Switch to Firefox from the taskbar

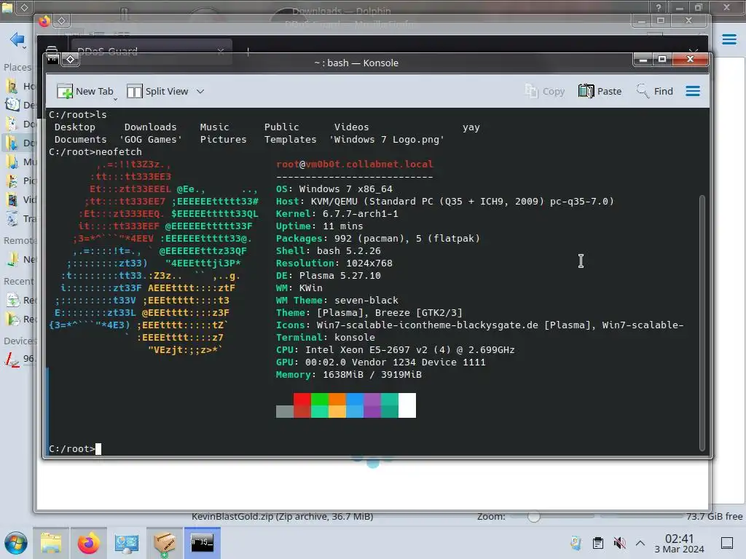click(88, 543)
